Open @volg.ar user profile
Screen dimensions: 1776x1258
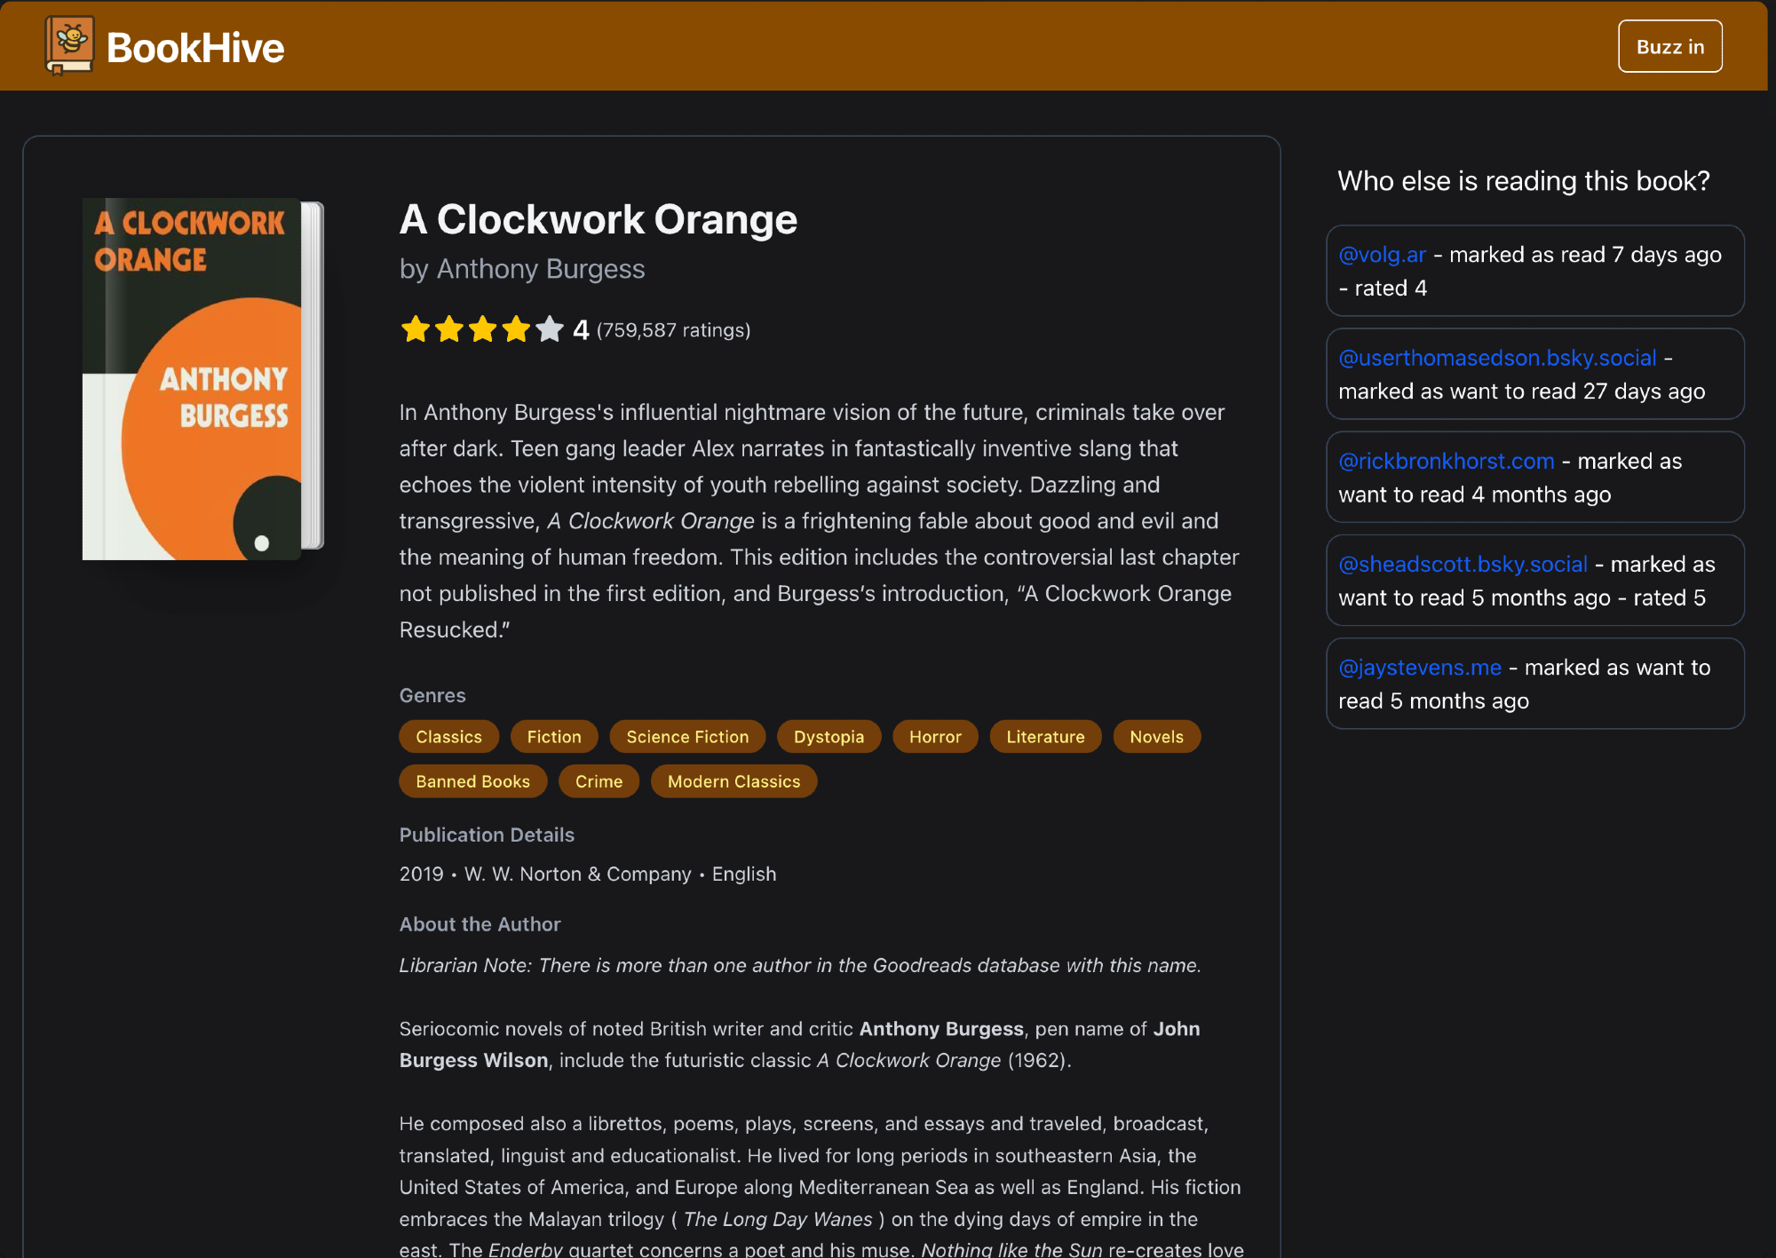(1382, 255)
